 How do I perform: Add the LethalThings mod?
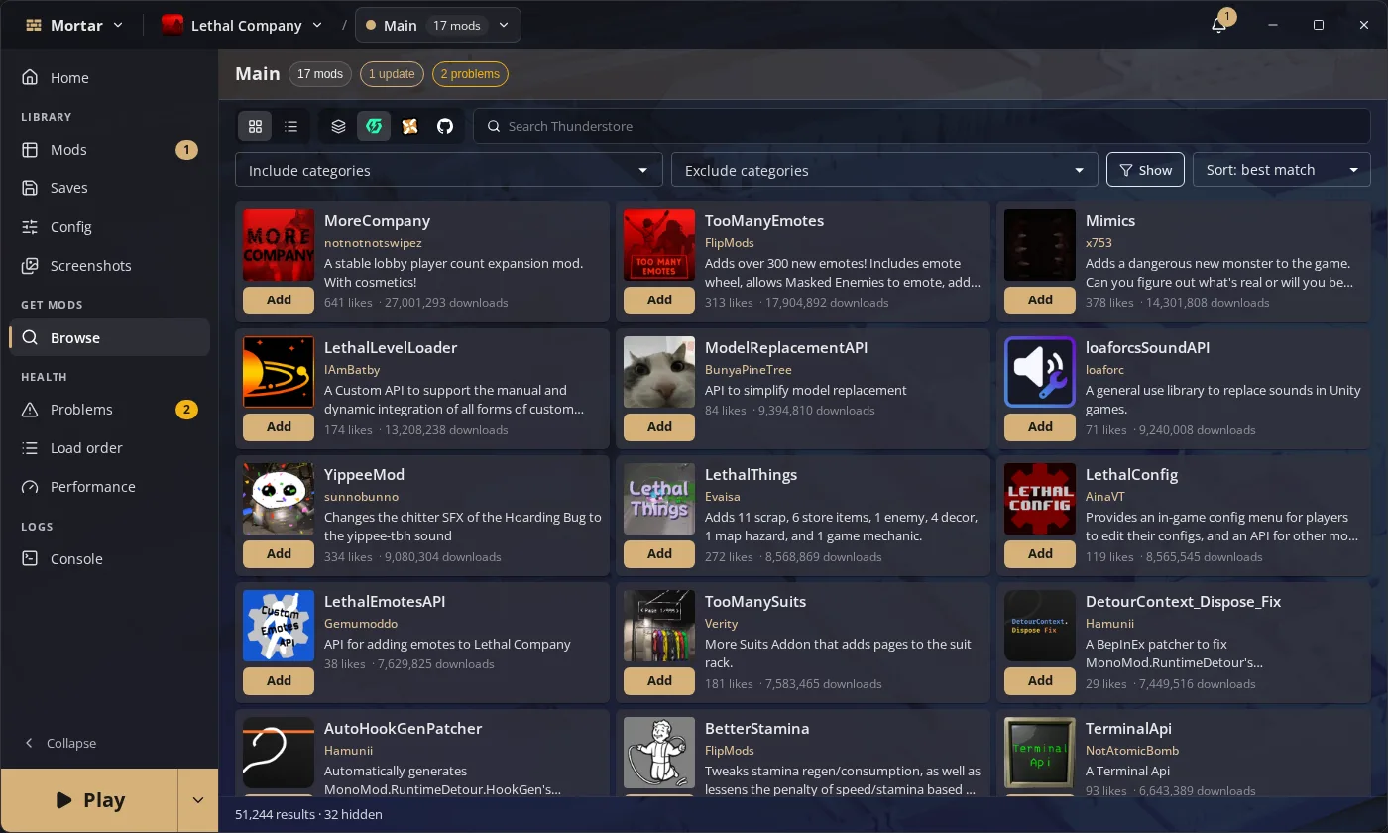pos(659,553)
